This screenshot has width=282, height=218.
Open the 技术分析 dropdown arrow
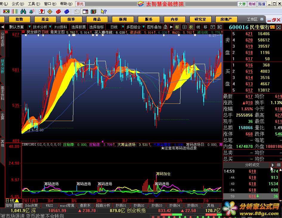coord(50,27)
